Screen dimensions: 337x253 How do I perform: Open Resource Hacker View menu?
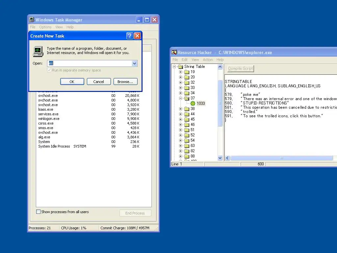(195, 60)
